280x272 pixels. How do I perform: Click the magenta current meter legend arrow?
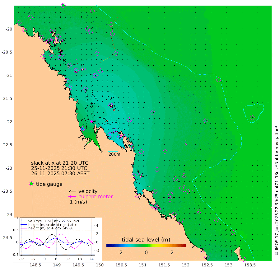click(72, 196)
